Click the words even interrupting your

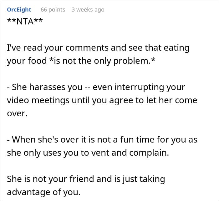[139, 88]
